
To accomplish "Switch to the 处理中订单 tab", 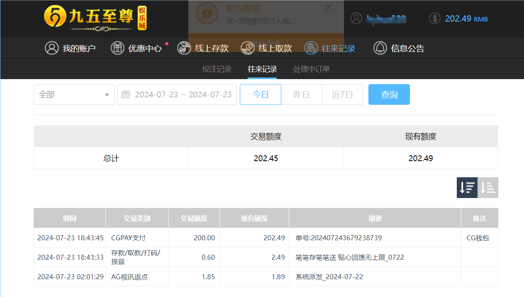I will 311,69.
